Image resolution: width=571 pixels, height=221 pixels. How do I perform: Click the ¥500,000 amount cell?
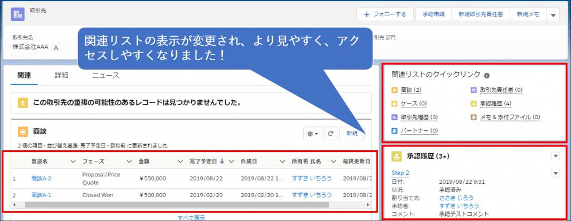[153, 195]
